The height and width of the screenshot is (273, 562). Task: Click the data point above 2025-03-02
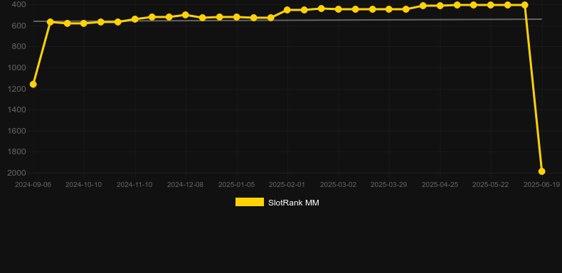coord(339,9)
